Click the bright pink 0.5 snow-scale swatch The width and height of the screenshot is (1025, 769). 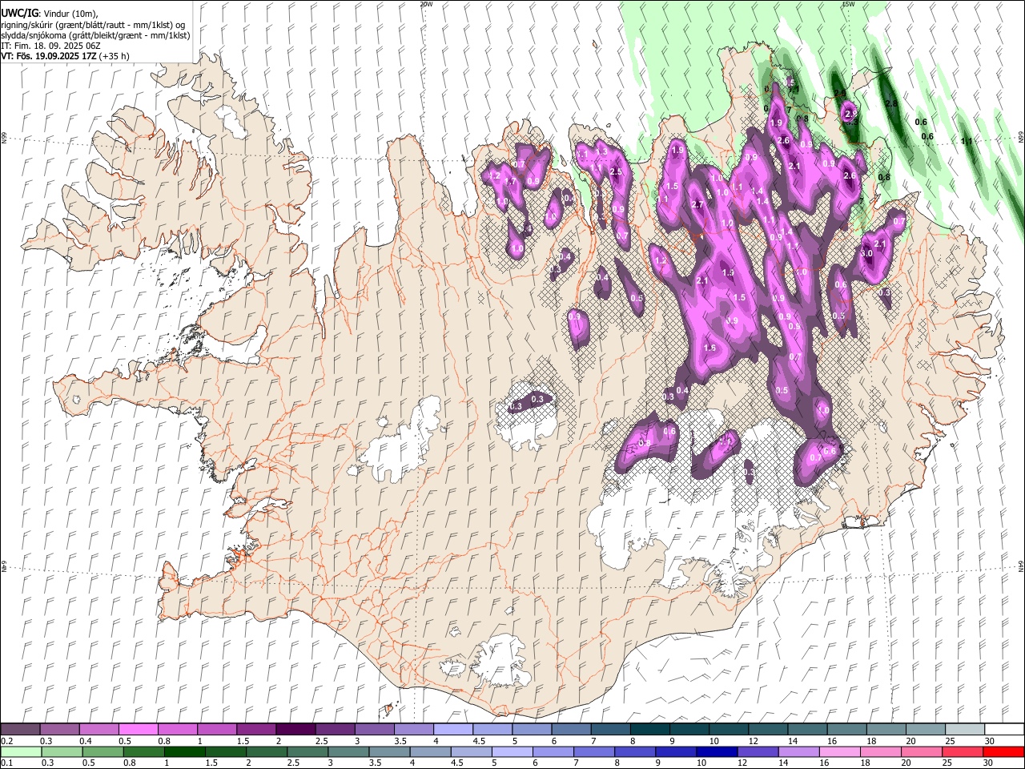click(x=139, y=730)
